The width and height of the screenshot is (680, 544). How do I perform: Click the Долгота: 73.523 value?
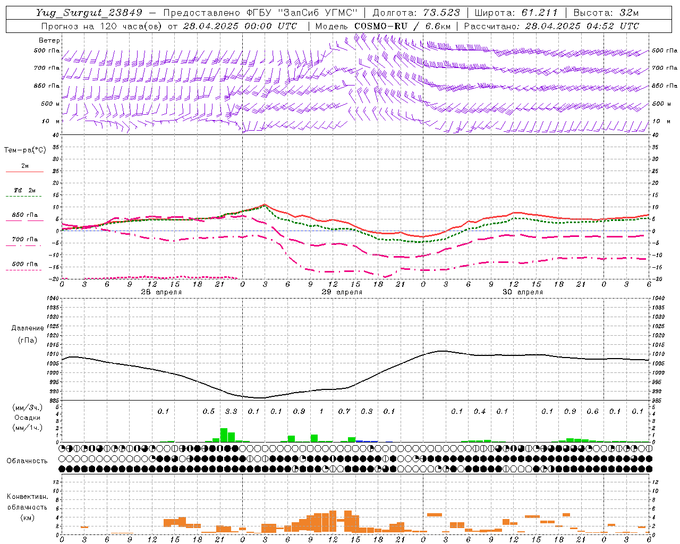point(416,13)
